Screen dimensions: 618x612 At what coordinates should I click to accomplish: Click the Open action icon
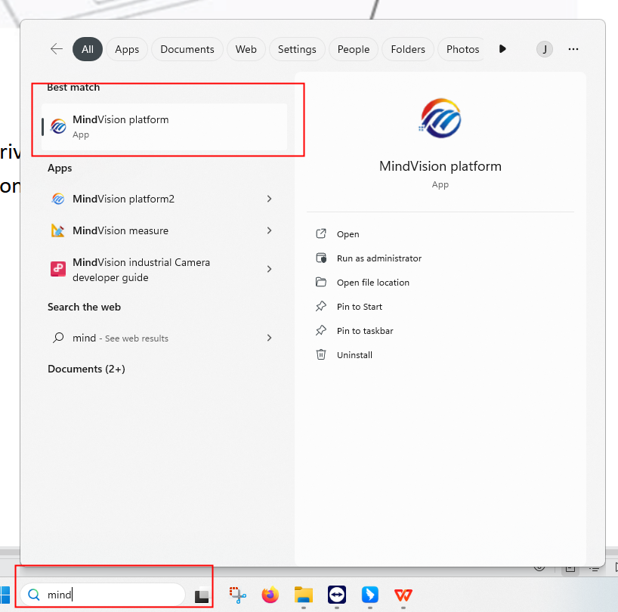coord(321,233)
